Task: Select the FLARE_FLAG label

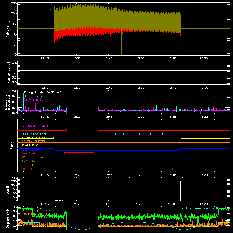Action: pyautogui.click(x=30, y=145)
